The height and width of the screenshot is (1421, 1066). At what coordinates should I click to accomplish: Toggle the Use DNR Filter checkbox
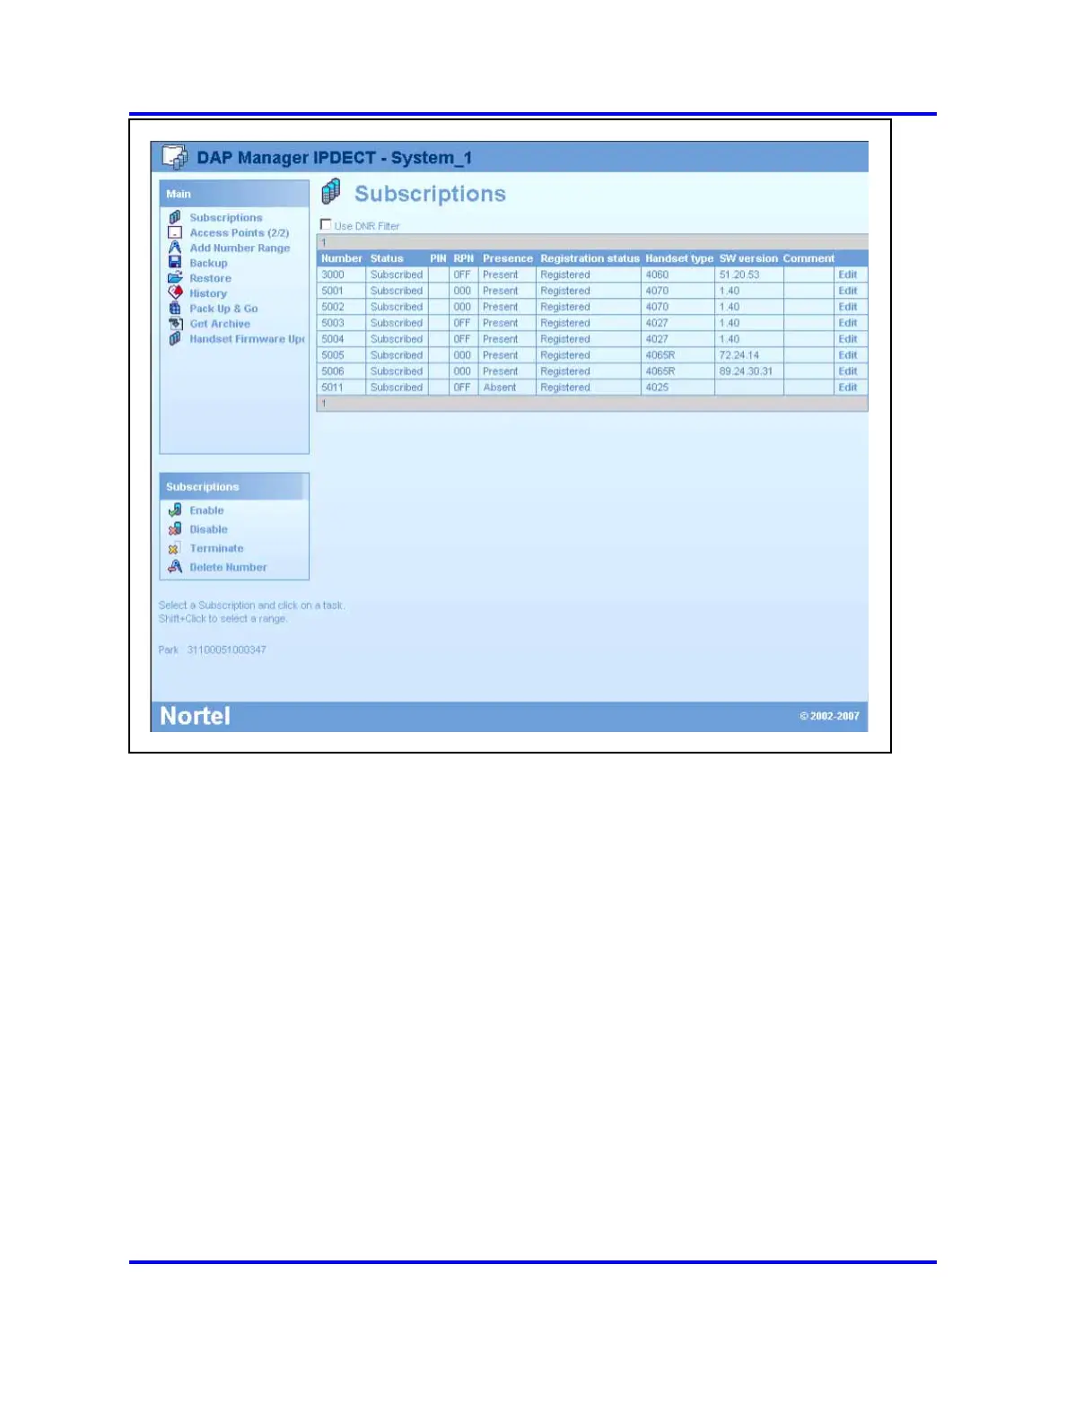(x=326, y=224)
